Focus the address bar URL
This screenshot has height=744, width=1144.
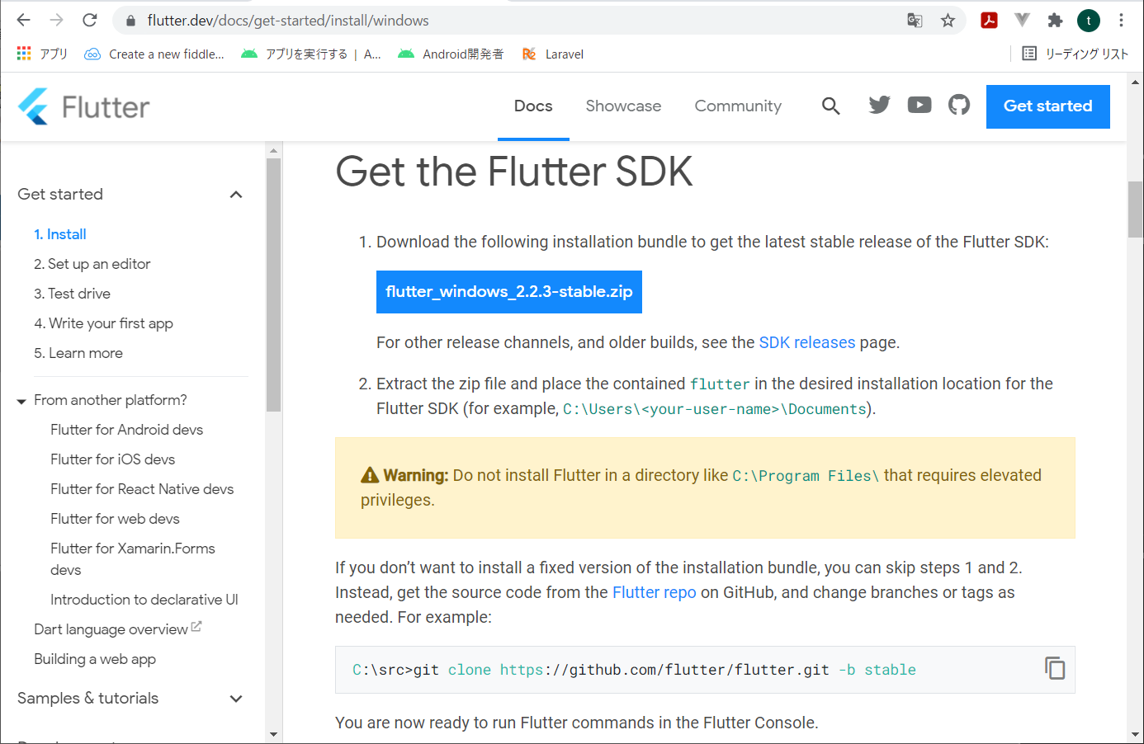point(288,21)
